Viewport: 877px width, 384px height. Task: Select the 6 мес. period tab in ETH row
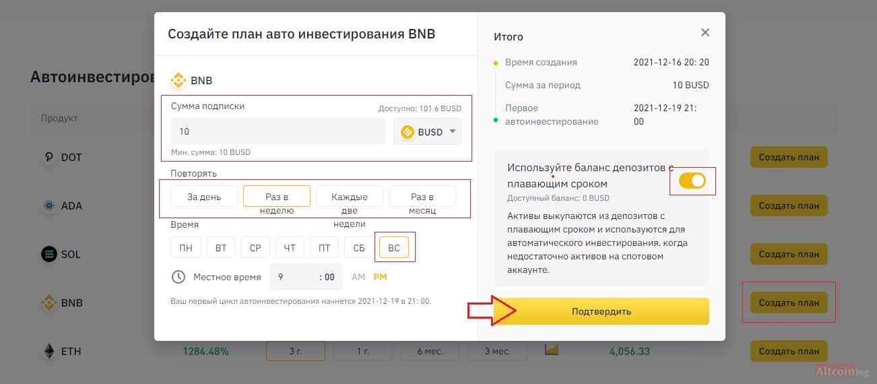(430, 351)
